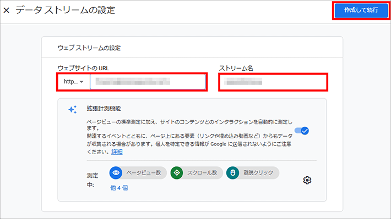This screenshot has height=219, width=391.
Task: Focus the stream name input field
Action: [x=273, y=82]
